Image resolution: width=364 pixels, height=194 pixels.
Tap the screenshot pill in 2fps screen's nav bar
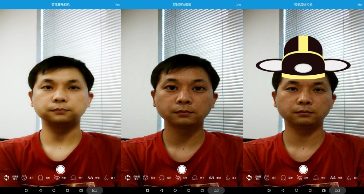pyautogui.click(x=216, y=190)
